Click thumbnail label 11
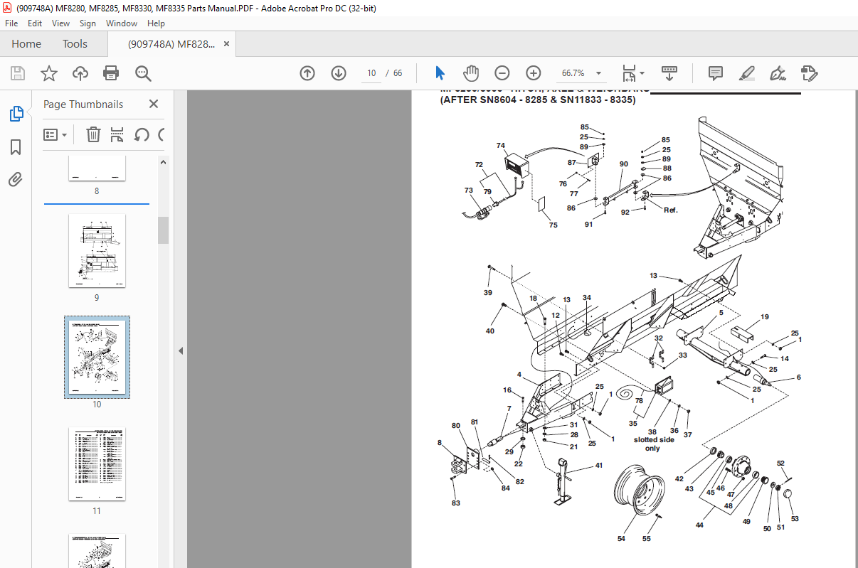This screenshot has height=568, width=858. click(x=97, y=511)
